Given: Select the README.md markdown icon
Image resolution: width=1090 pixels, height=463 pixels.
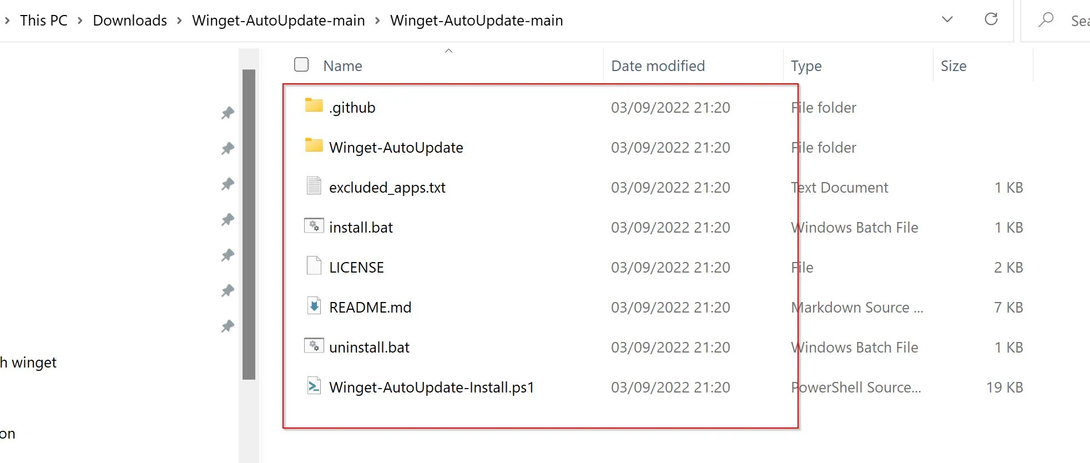Looking at the screenshot, I should tap(314, 305).
